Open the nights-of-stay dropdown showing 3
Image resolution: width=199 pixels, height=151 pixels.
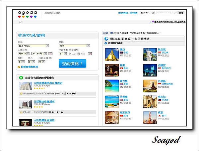pyautogui.click(x=63, y=54)
